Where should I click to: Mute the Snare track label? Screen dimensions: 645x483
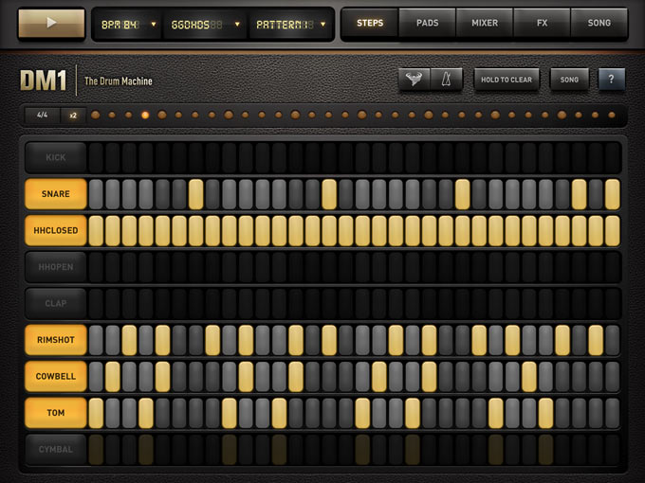coord(56,194)
